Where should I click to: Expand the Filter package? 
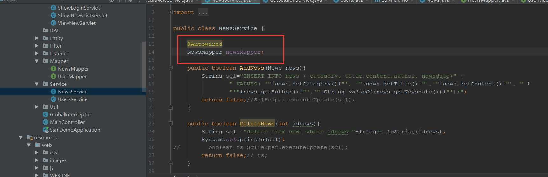tap(37, 46)
